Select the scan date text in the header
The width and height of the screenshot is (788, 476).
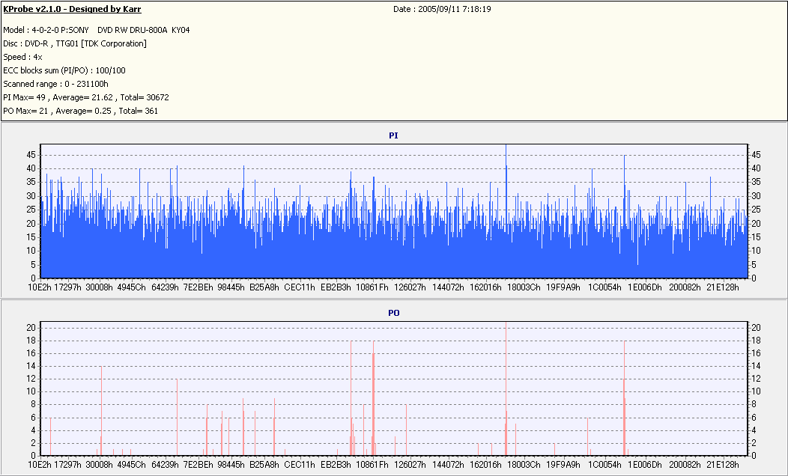click(x=442, y=9)
